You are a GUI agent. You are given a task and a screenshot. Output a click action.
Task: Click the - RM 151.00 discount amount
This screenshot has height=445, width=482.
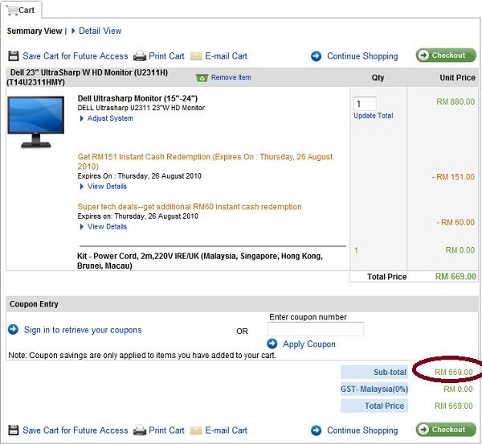453,177
